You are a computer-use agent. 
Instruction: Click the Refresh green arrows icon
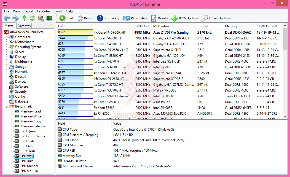coord(32,18)
